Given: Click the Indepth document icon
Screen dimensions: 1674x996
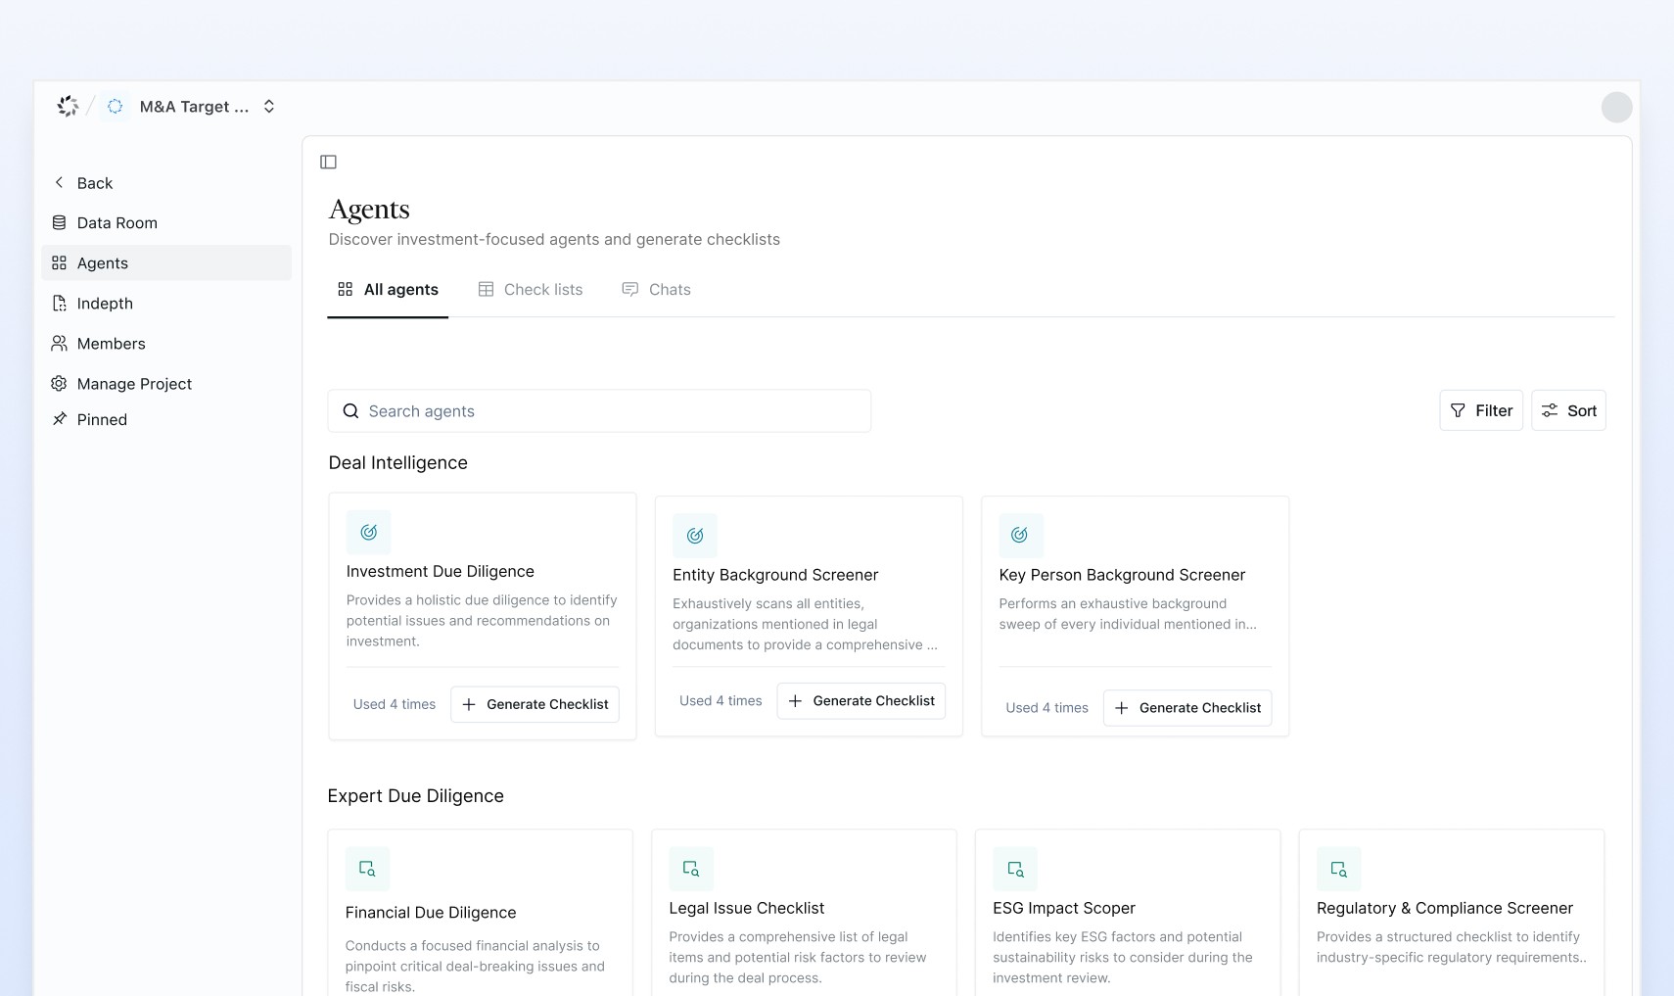Looking at the screenshot, I should click(x=60, y=304).
